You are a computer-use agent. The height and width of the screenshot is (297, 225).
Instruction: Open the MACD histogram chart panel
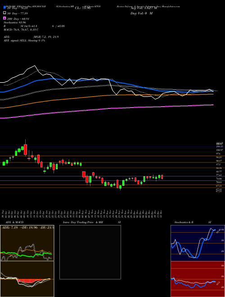pyautogui.click(x=27, y=279)
